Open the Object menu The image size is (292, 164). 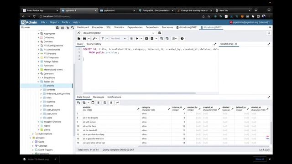pos(54,22)
